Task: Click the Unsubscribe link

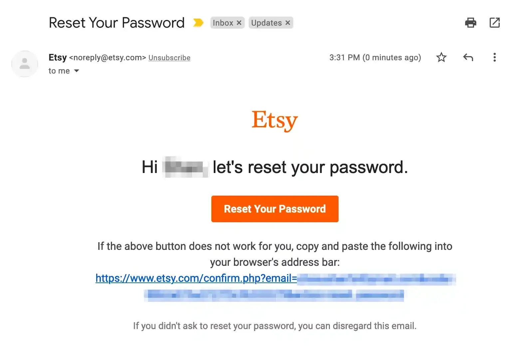Action: pos(169,58)
